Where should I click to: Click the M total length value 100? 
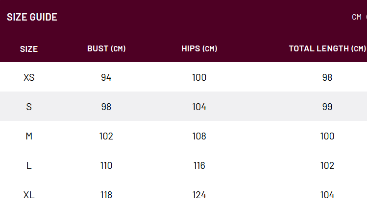pyautogui.click(x=327, y=136)
